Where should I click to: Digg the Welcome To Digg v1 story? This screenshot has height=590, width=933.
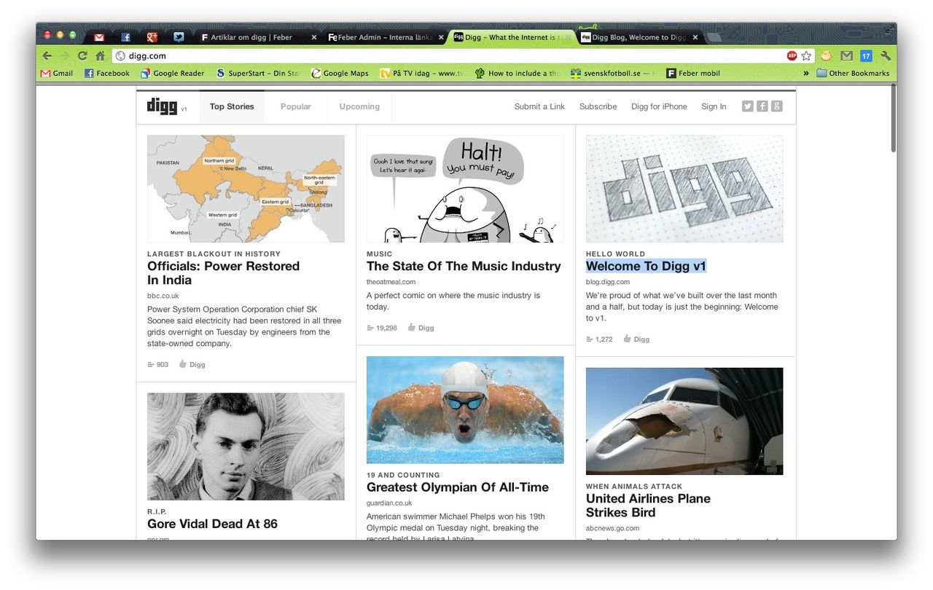[x=636, y=339]
